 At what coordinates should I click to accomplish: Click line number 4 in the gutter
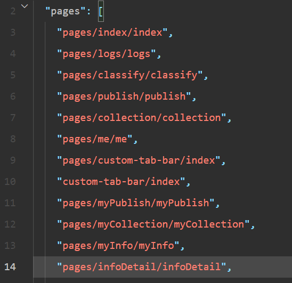13,54
